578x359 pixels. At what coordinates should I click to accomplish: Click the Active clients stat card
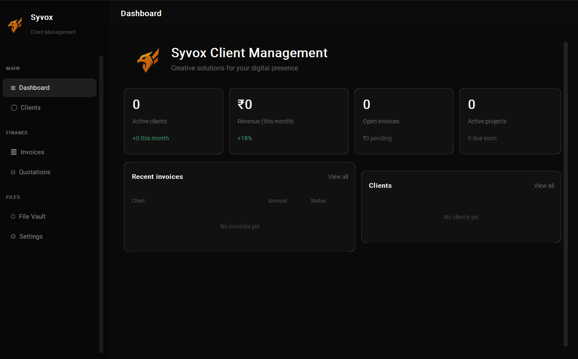[x=174, y=121]
